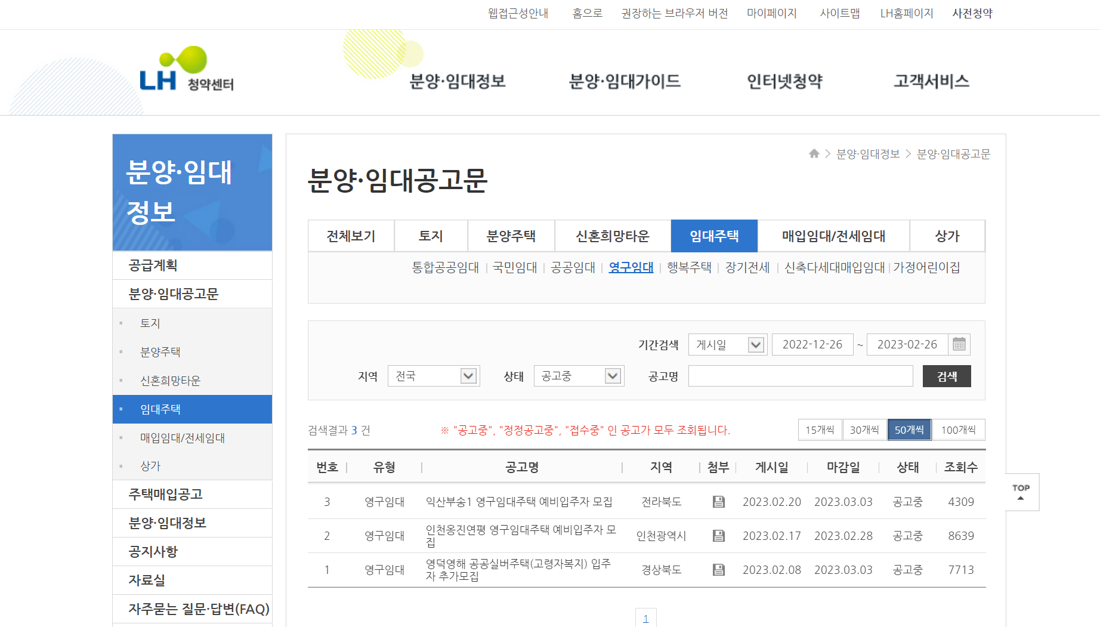Click the 국민임대 sub-filter
Viewport: 1100px width, 627px height.
click(x=515, y=267)
